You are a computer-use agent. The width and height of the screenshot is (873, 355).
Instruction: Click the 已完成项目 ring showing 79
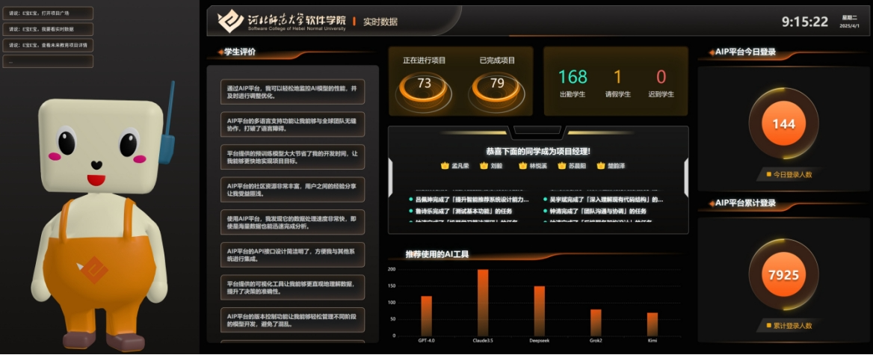(x=497, y=84)
